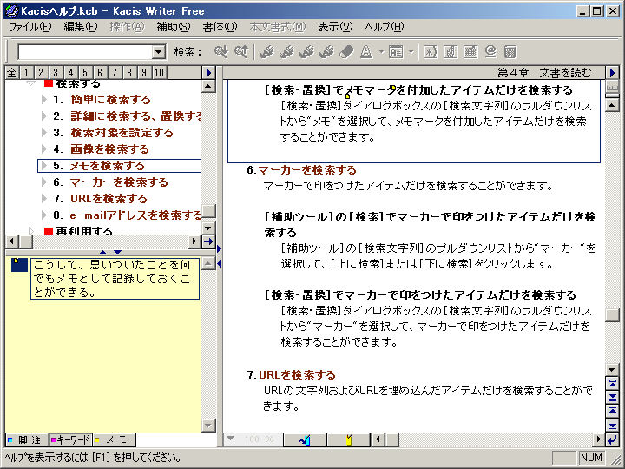Click the underlined letter A text color icon

366,52
